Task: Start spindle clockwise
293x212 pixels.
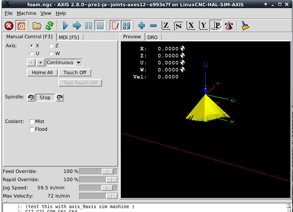Action: tap(60, 97)
